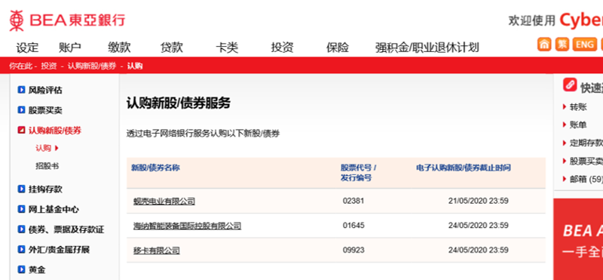Open the 投资 menu

tap(282, 48)
